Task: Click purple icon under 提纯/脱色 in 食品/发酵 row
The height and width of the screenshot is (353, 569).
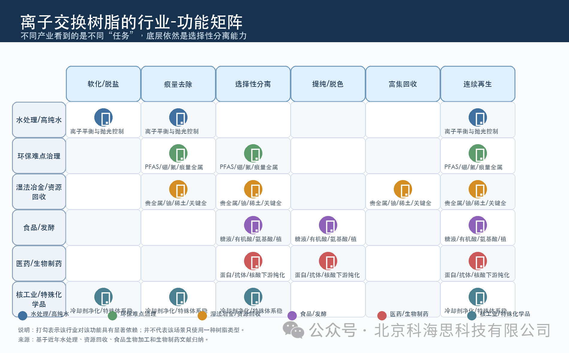Action: click(328, 225)
